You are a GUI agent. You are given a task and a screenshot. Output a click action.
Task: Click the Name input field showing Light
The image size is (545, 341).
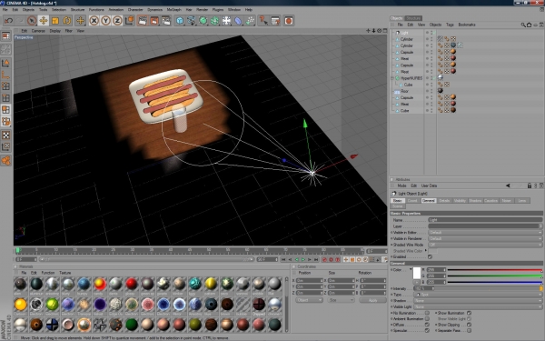pos(485,220)
